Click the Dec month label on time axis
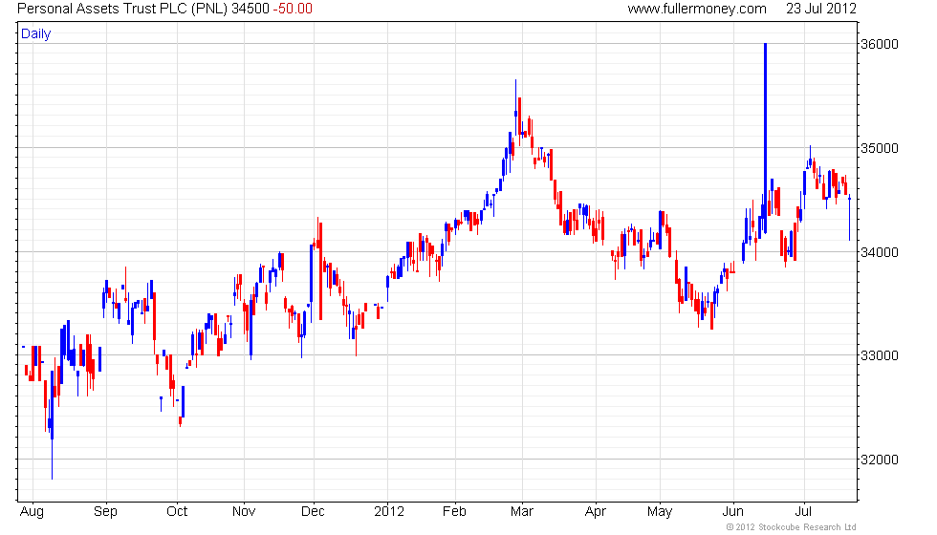 [x=314, y=512]
